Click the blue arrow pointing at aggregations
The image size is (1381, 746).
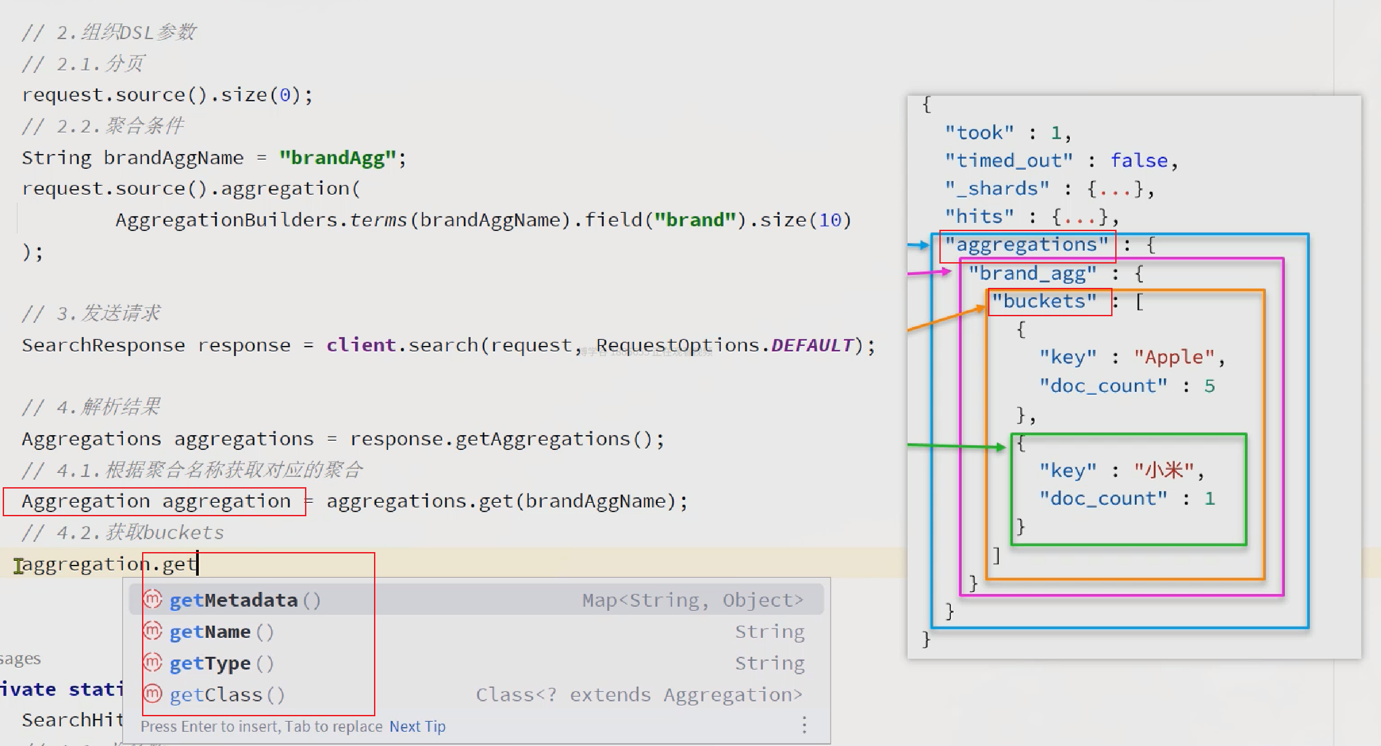coord(920,245)
